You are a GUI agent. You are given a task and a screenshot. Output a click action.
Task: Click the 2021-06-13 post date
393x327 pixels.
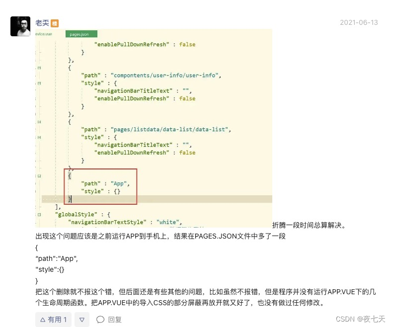coord(359,22)
